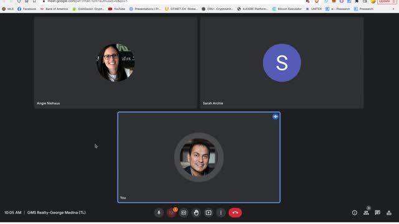The height and width of the screenshot is (224, 399).
Task: Open the activities panel icon
Action: (x=389, y=213)
